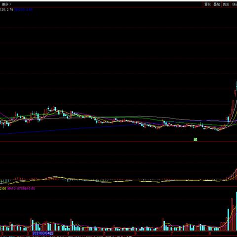Click the green 派 dividend marker icon

click(x=195, y=139)
